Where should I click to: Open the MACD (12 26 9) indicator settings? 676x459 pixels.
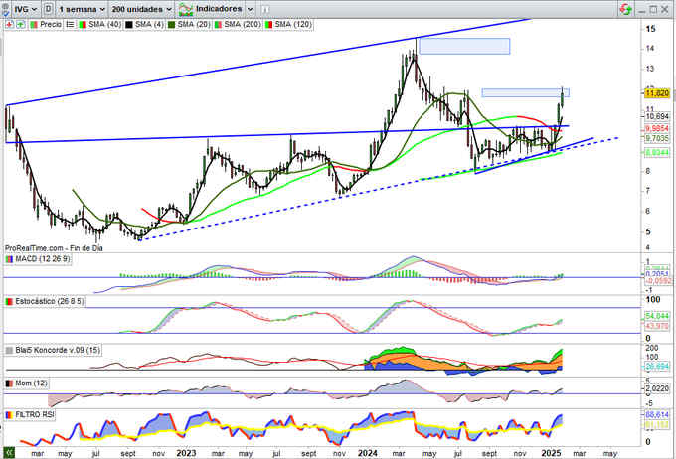(x=37, y=260)
